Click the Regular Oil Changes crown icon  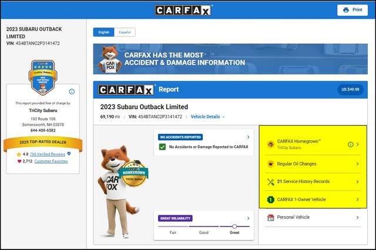271,164
